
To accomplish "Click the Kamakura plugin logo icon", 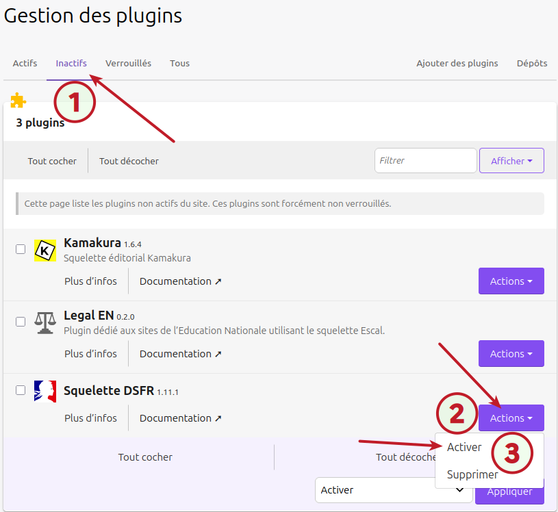I will tap(45, 251).
